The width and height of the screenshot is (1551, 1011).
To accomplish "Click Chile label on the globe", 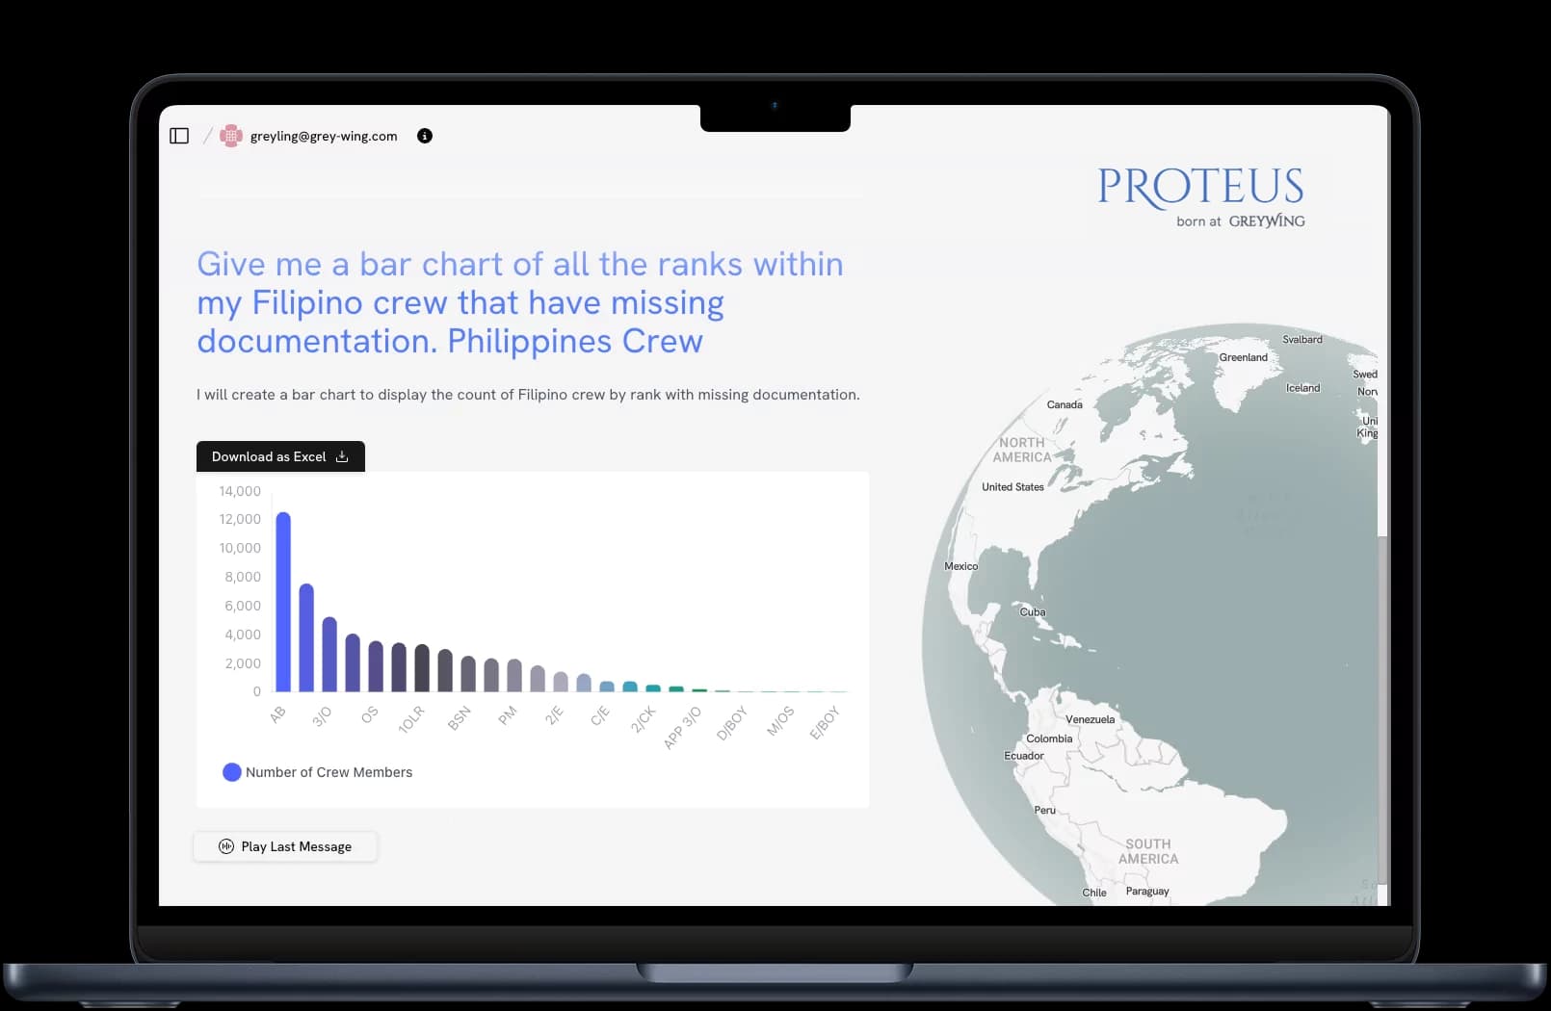I will click(x=1094, y=893).
